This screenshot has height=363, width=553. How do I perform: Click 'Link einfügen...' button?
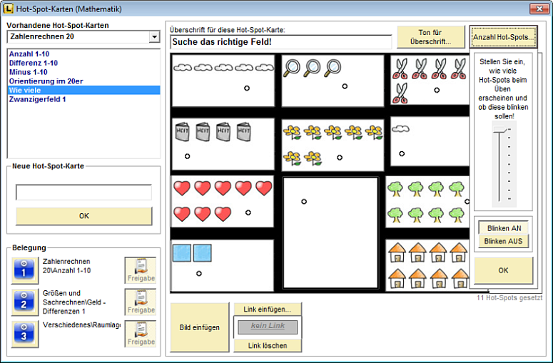click(x=269, y=310)
